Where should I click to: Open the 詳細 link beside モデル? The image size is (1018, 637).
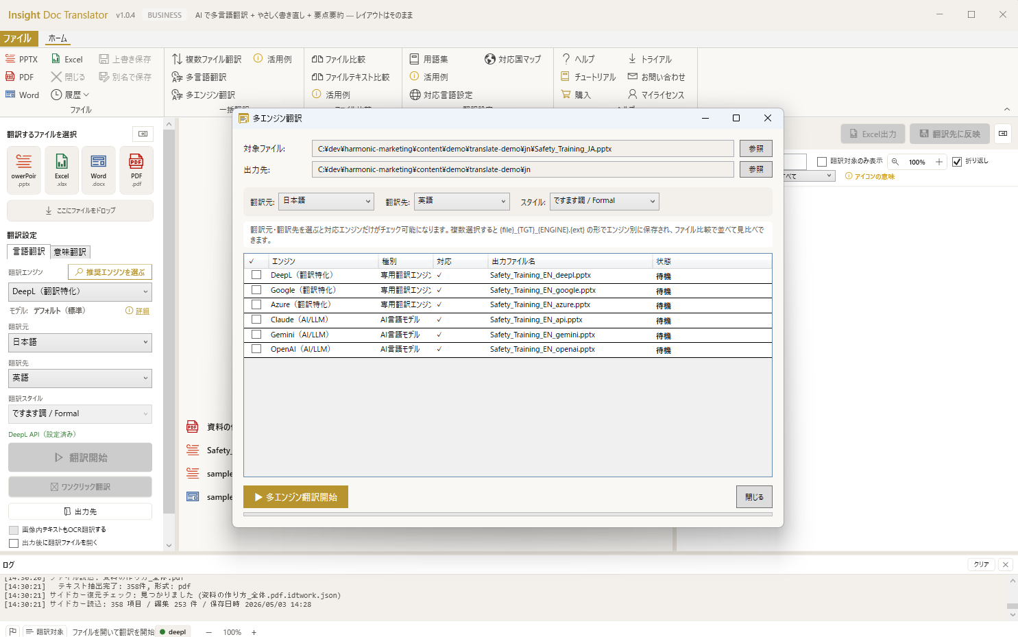pyautogui.click(x=143, y=311)
